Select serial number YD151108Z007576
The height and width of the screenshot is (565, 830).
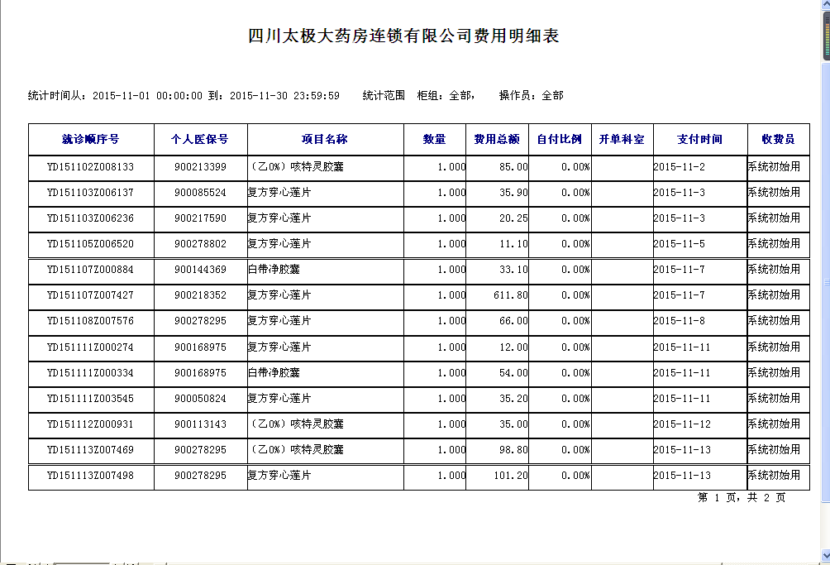point(90,321)
